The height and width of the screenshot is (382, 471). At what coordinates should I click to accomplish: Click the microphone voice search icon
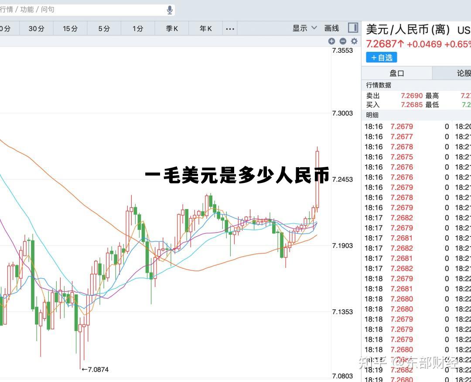point(170,10)
